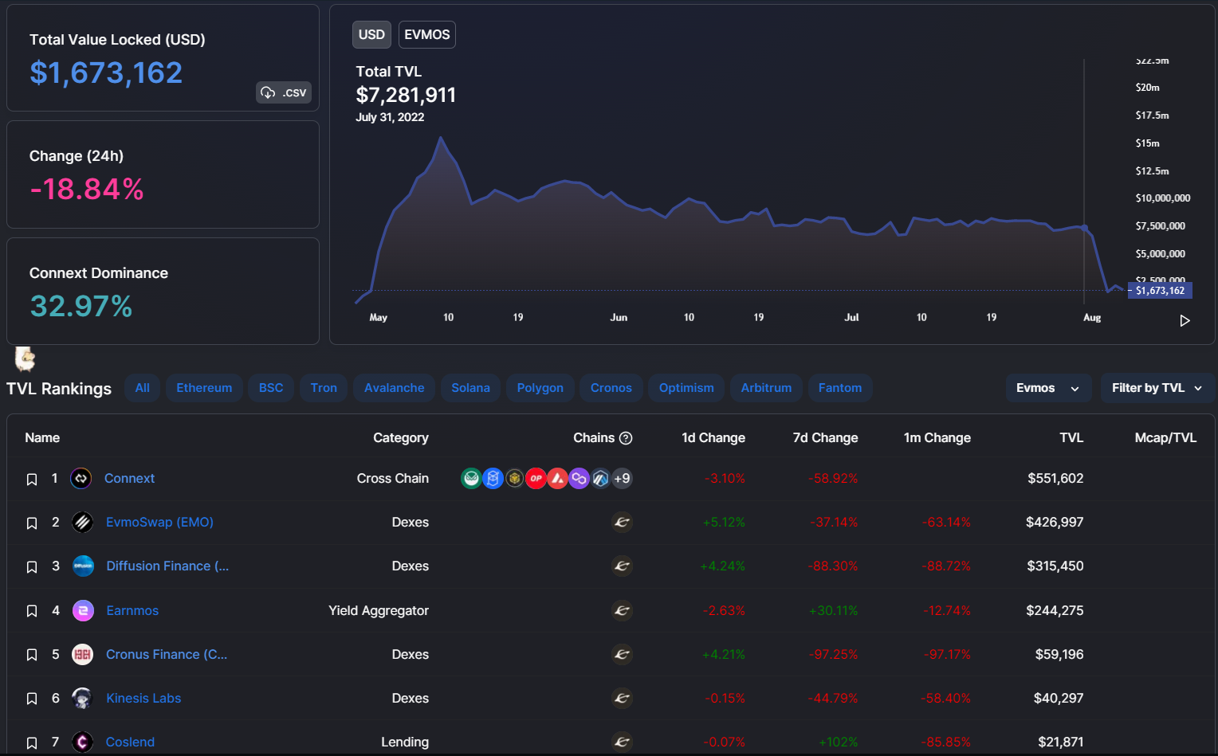
Task: Open the Earnmos protocol logo
Action: (x=83, y=610)
